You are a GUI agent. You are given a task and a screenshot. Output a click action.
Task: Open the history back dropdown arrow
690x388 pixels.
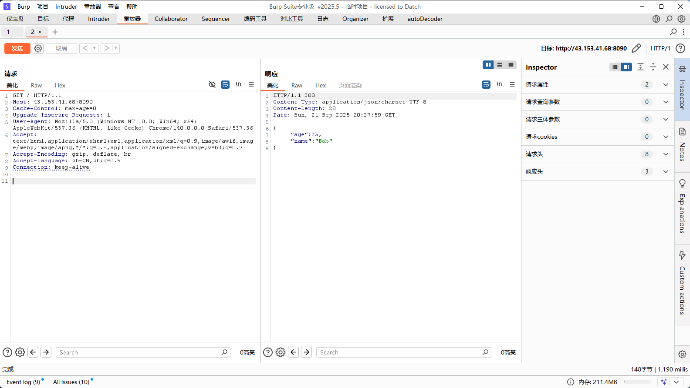point(95,48)
